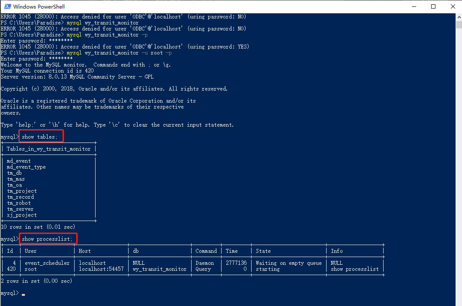Click the 'db' column header
The width and height of the screenshot is (462, 306).
point(135,251)
